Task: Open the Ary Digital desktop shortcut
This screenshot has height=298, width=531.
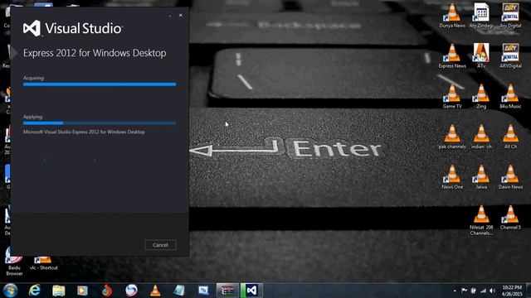Action: click(x=510, y=16)
